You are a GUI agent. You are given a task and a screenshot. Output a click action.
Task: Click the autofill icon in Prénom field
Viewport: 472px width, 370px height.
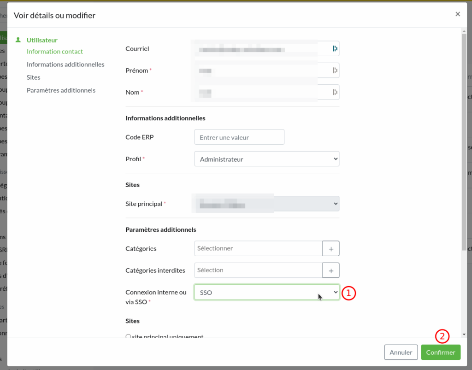pos(335,70)
